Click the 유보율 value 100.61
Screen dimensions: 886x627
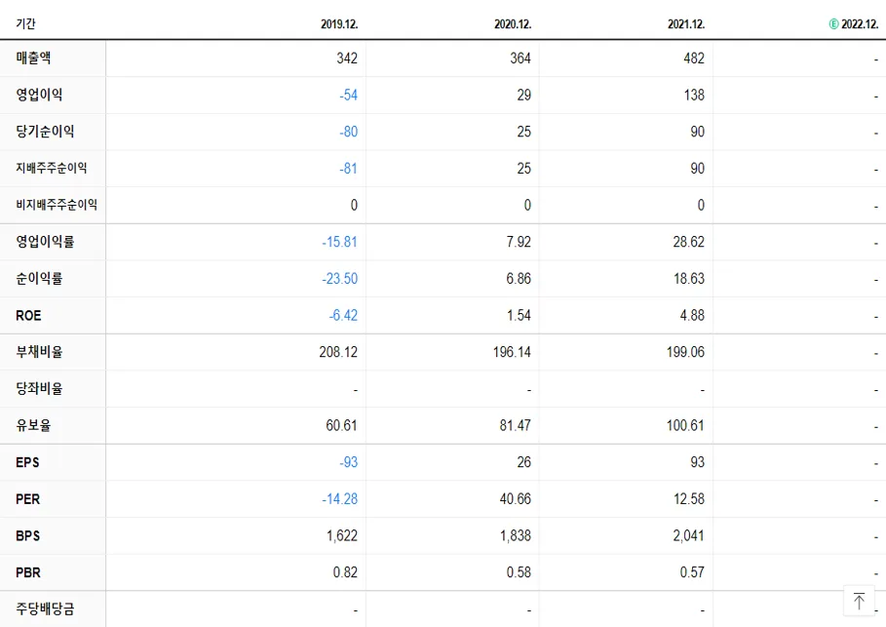coord(685,426)
